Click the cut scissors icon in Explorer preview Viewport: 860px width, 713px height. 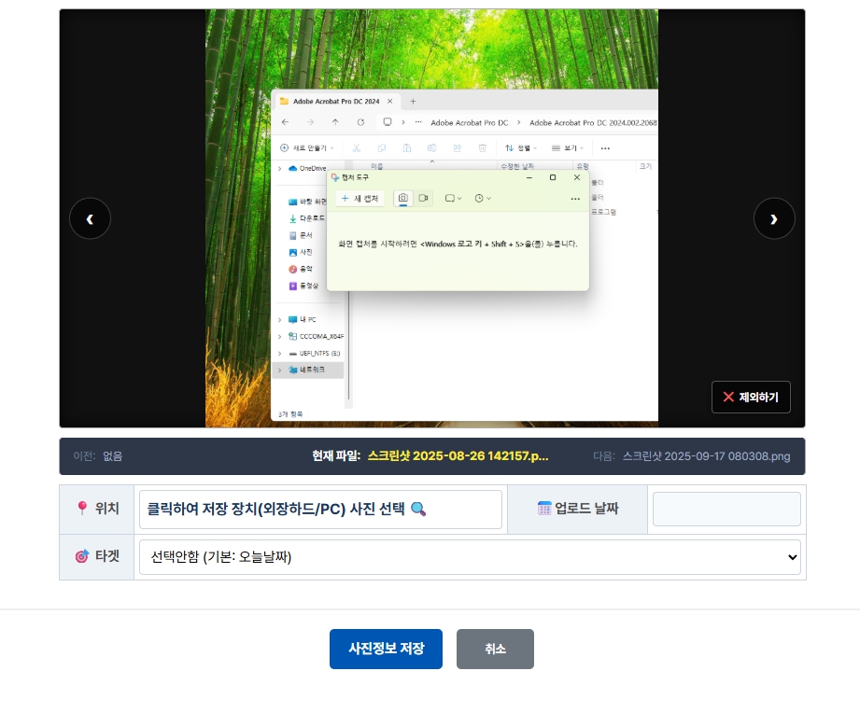click(357, 148)
